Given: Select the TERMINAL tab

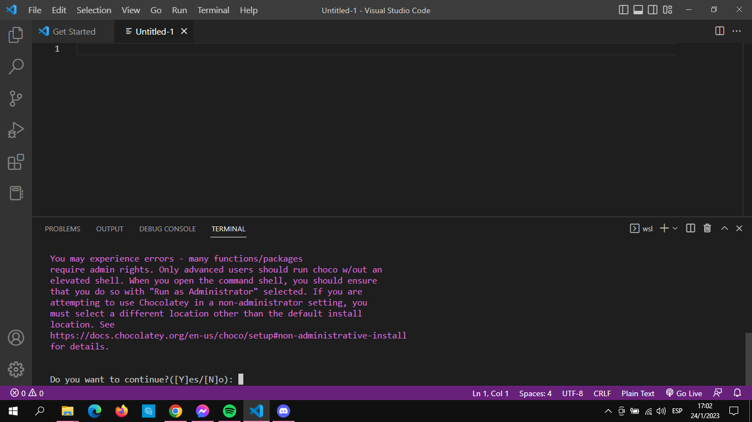Looking at the screenshot, I should (228, 229).
